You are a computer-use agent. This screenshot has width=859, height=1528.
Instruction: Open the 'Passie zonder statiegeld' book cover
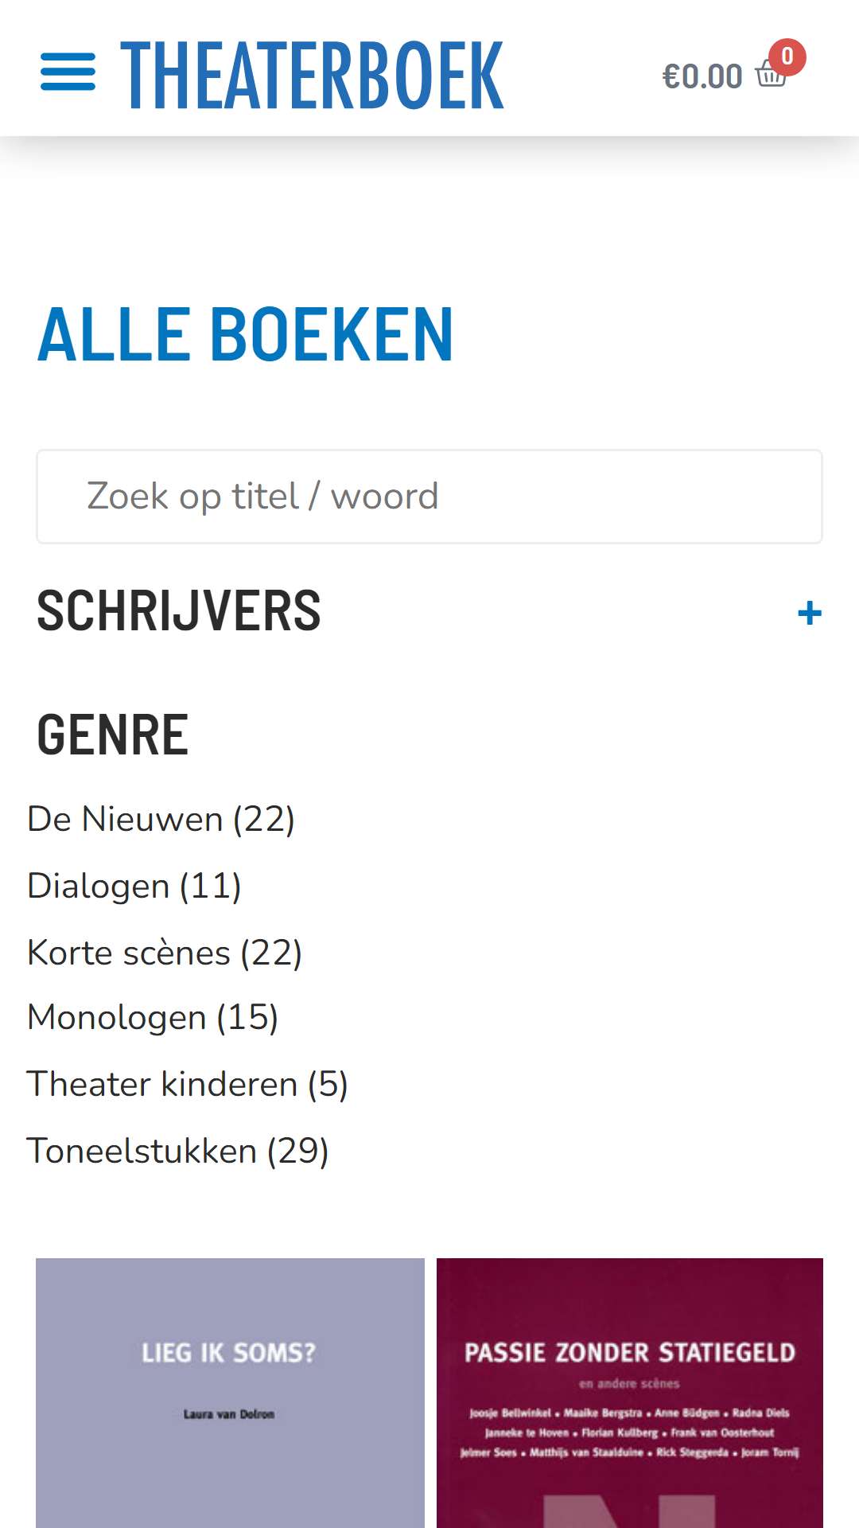tap(630, 1393)
